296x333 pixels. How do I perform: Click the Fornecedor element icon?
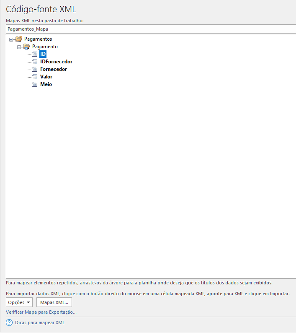click(35, 69)
